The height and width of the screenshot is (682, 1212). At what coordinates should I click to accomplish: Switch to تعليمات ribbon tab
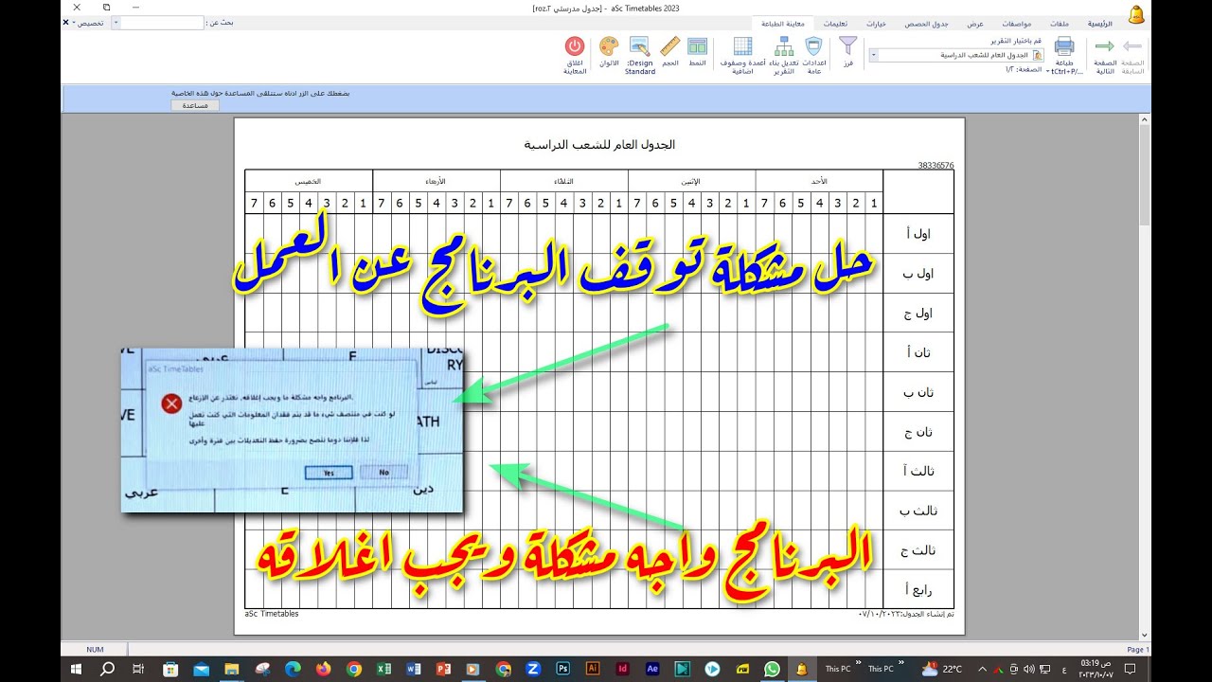click(x=835, y=22)
